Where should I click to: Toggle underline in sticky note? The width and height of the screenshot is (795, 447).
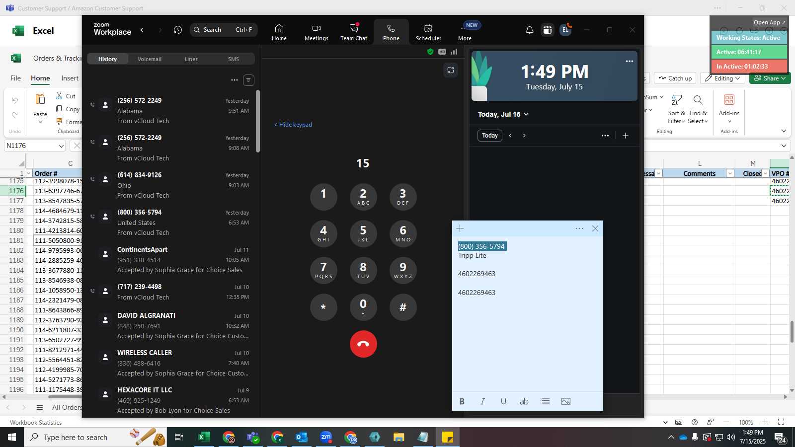pyautogui.click(x=503, y=401)
